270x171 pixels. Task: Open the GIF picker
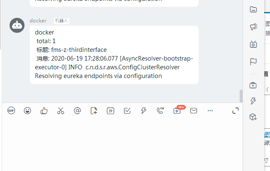click(11, 110)
